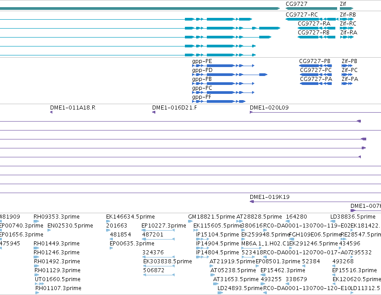Viewport: 381px width, 295px height.
Task: Select the CG9727-RB transcript label
Action: point(314,33)
